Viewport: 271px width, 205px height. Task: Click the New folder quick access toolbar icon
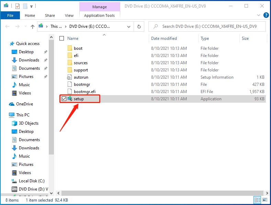25,6
